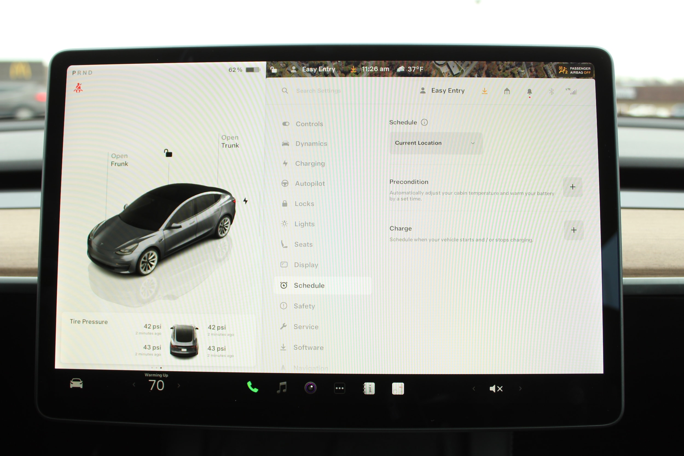Image resolution: width=684 pixels, height=456 pixels.
Task: Add a Charge schedule with plus
Action: (x=573, y=230)
